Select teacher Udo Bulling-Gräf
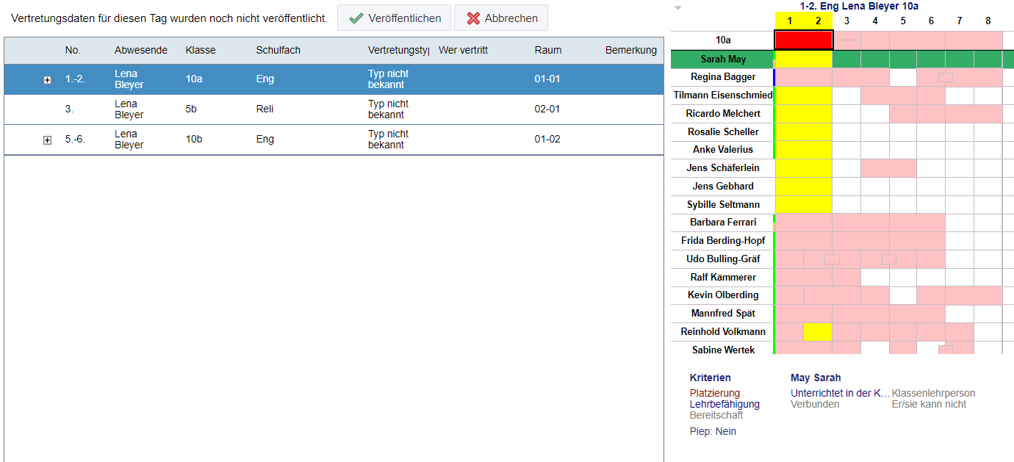Viewport: 1014px width, 462px height. (723, 259)
